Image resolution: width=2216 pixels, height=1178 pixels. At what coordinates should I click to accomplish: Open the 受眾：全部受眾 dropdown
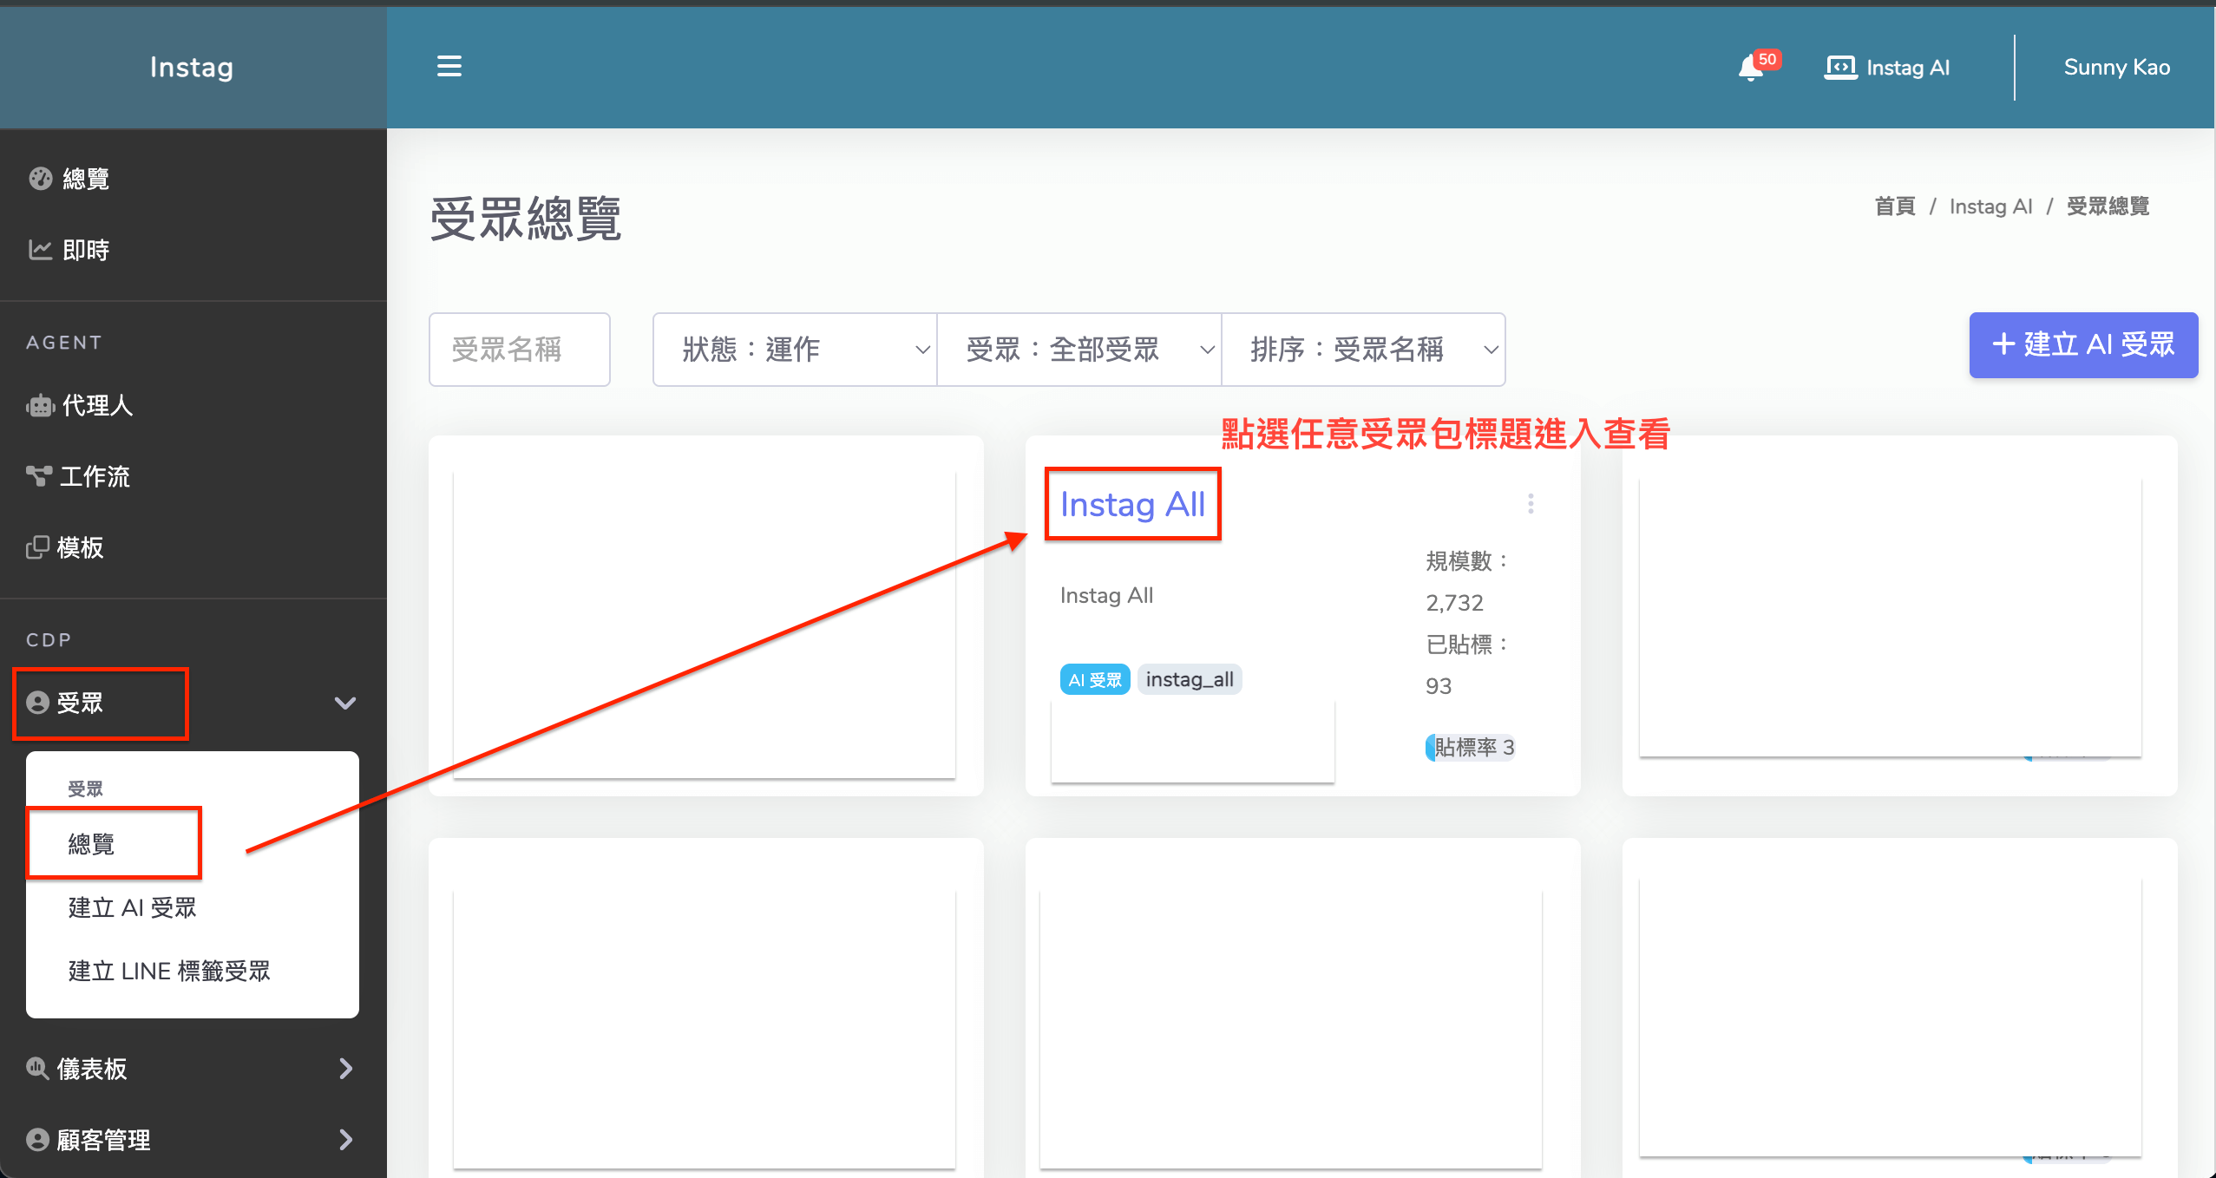coord(1078,350)
